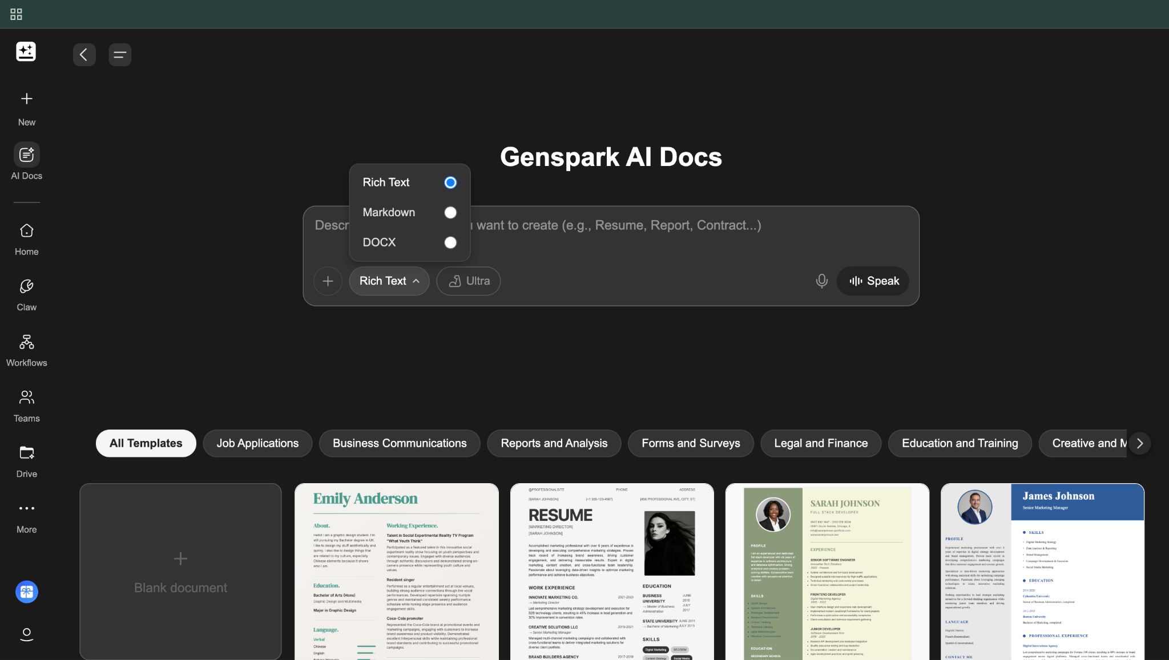The image size is (1169, 660).
Task: Select the Education and Training tab
Action: click(x=960, y=443)
